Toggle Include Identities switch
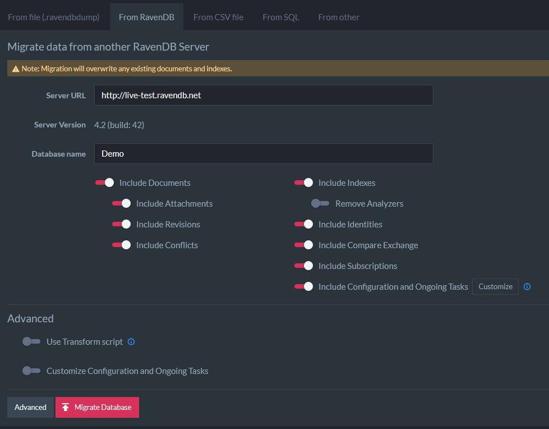The width and height of the screenshot is (549, 429). coord(303,224)
